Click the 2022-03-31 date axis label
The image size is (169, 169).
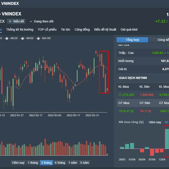click(x=92, y=115)
